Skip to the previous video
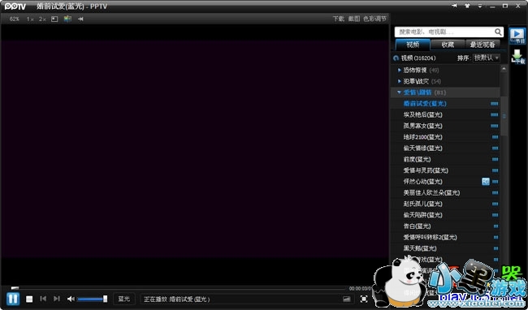Viewport: 528px width, 310px height. click(x=43, y=299)
